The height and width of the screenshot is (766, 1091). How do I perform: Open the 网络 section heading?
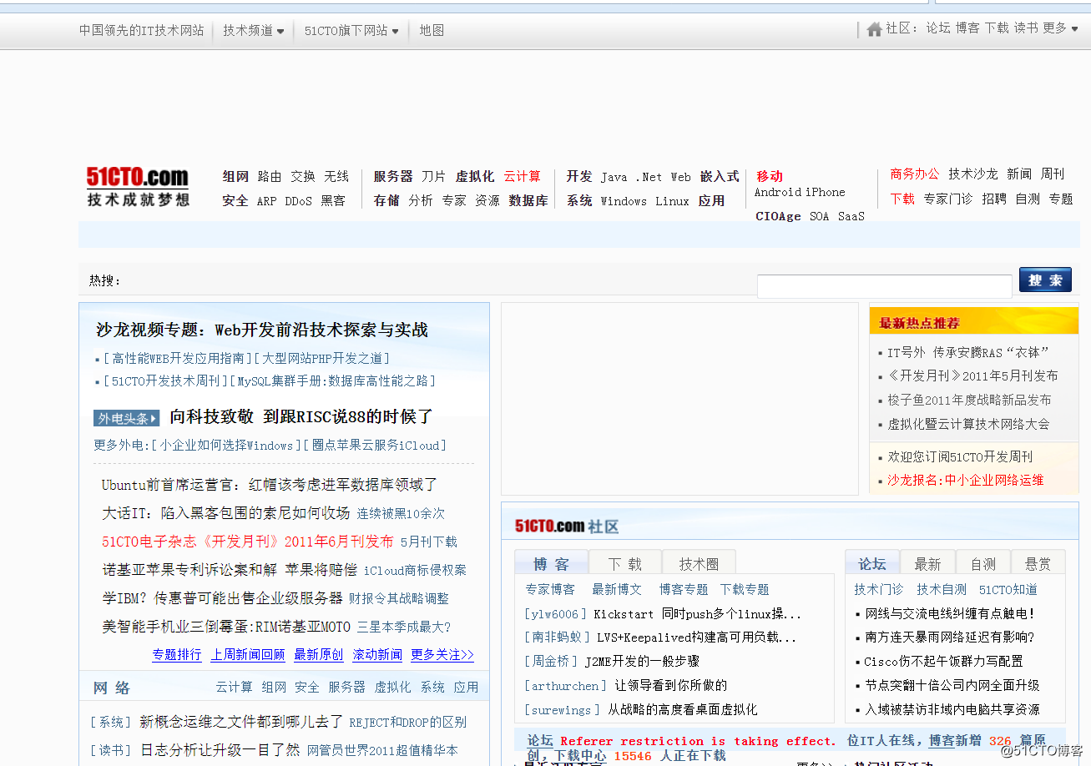pos(112,688)
